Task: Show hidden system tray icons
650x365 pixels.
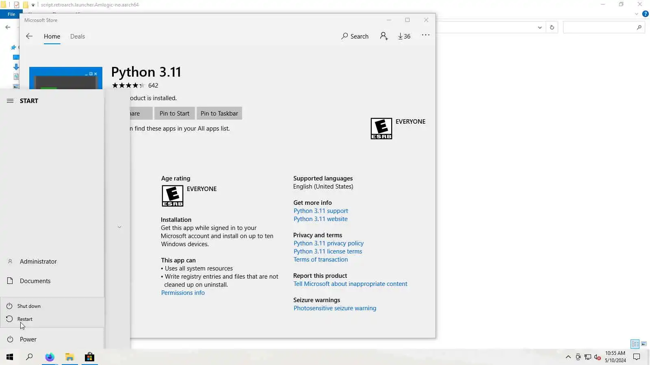Action: [x=568, y=357]
